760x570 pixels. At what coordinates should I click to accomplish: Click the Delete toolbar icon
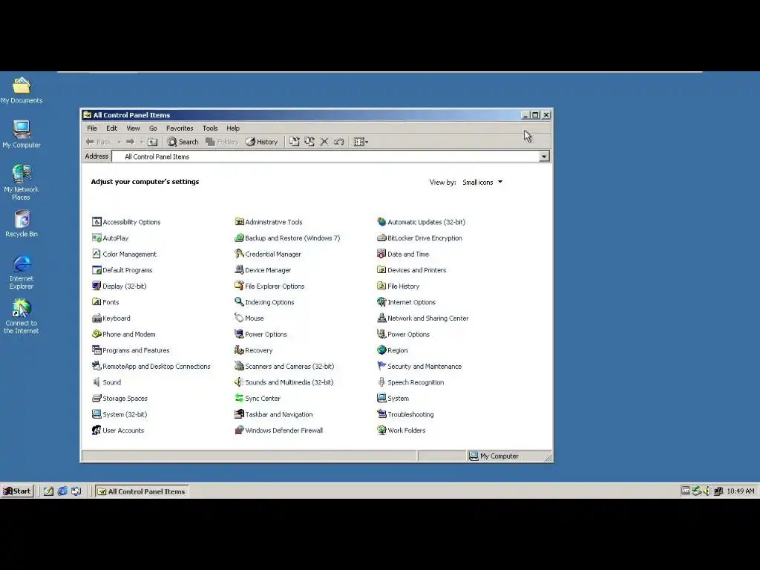pos(324,142)
